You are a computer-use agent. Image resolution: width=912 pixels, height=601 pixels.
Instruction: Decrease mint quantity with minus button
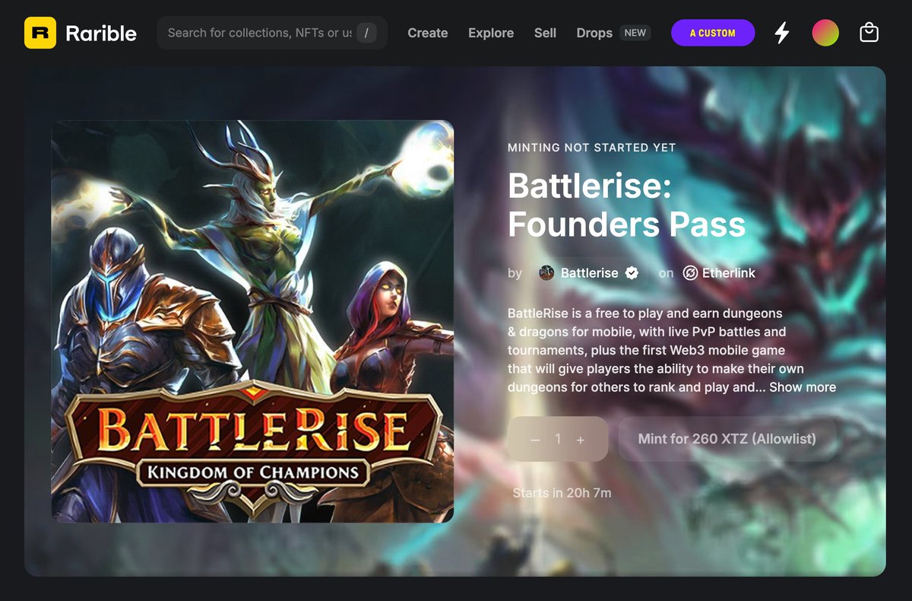click(x=535, y=440)
